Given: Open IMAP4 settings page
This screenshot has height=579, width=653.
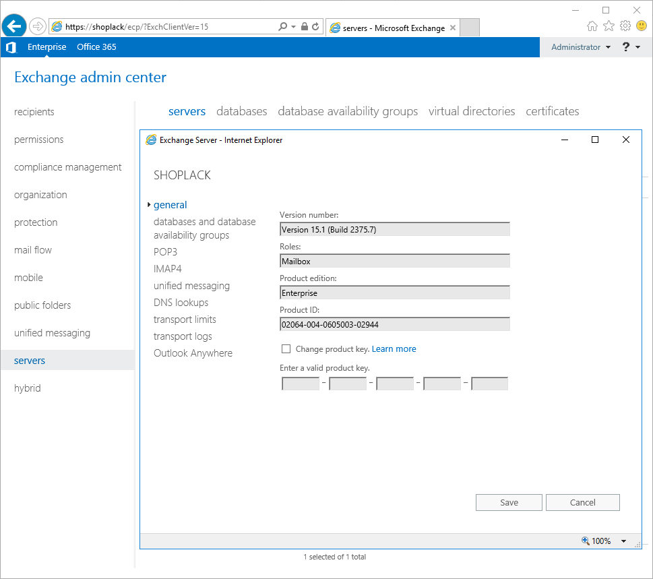Looking at the screenshot, I should coord(167,269).
